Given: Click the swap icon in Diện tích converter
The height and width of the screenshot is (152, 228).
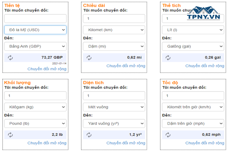Looking at the screenshot, I should [89, 135].
